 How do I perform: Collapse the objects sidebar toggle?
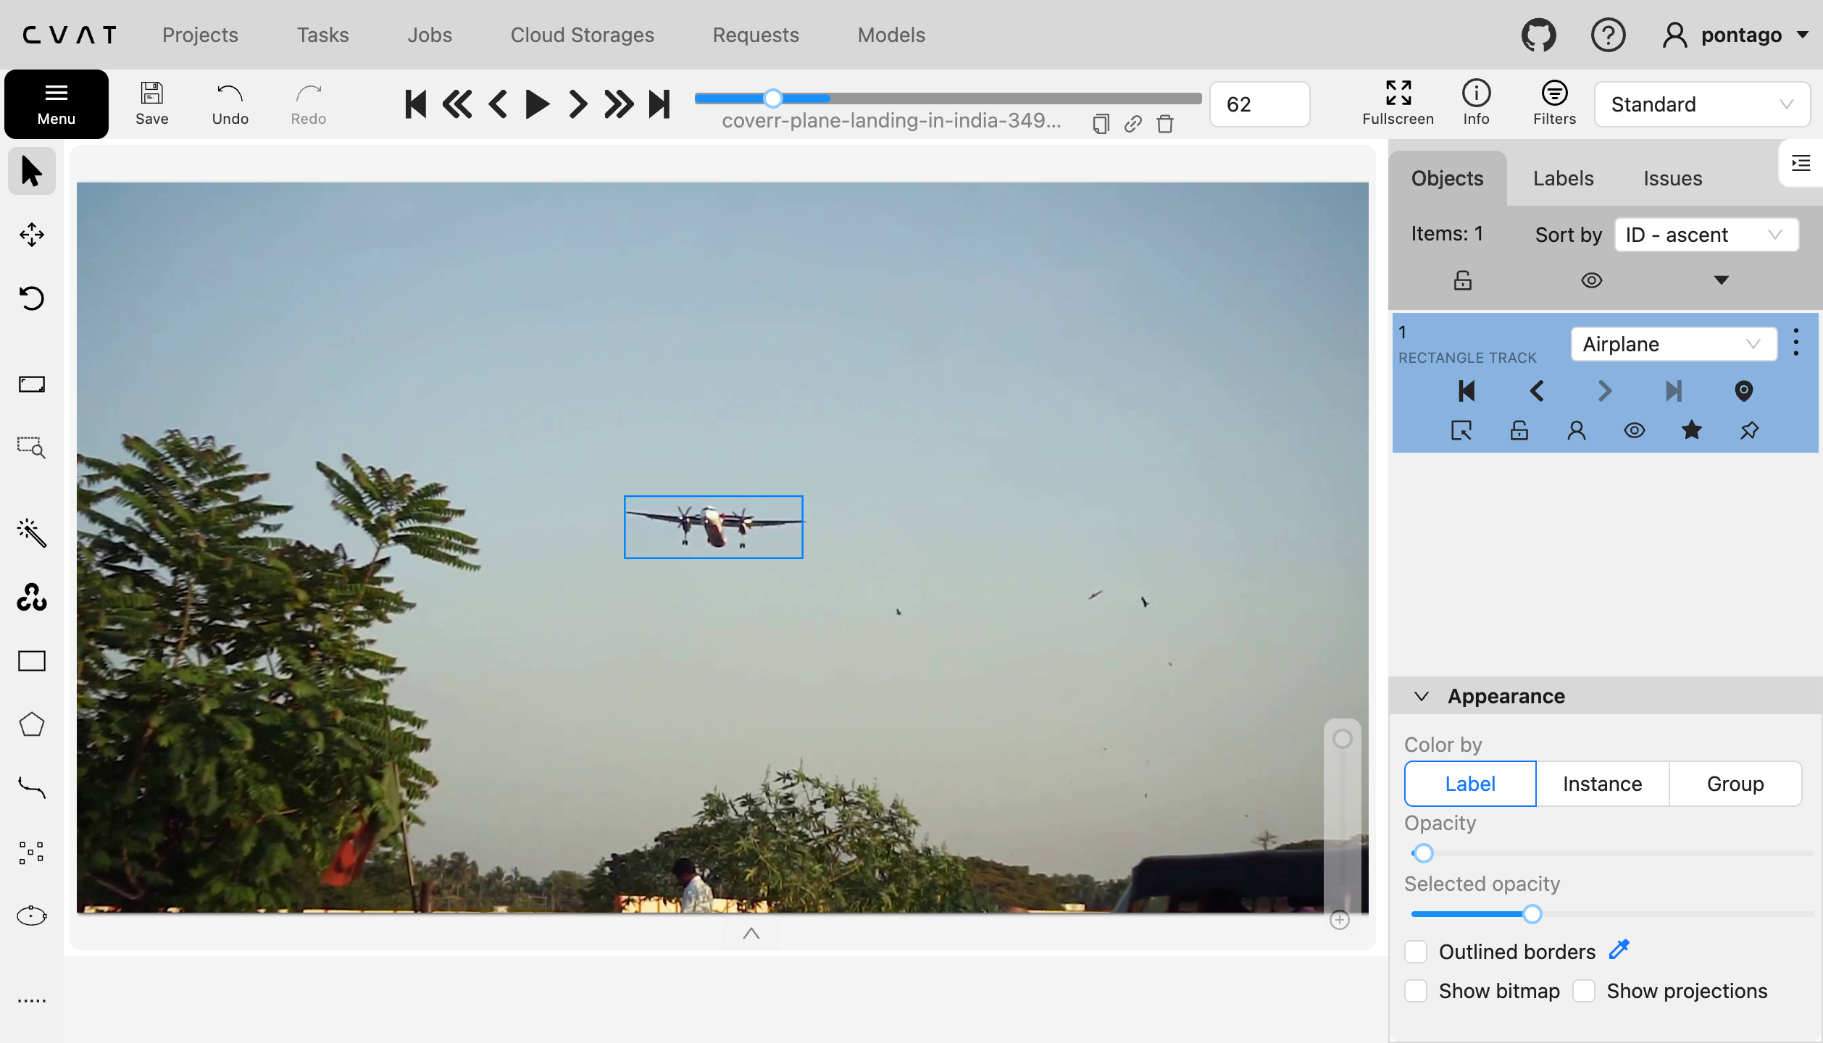[1801, 164]
